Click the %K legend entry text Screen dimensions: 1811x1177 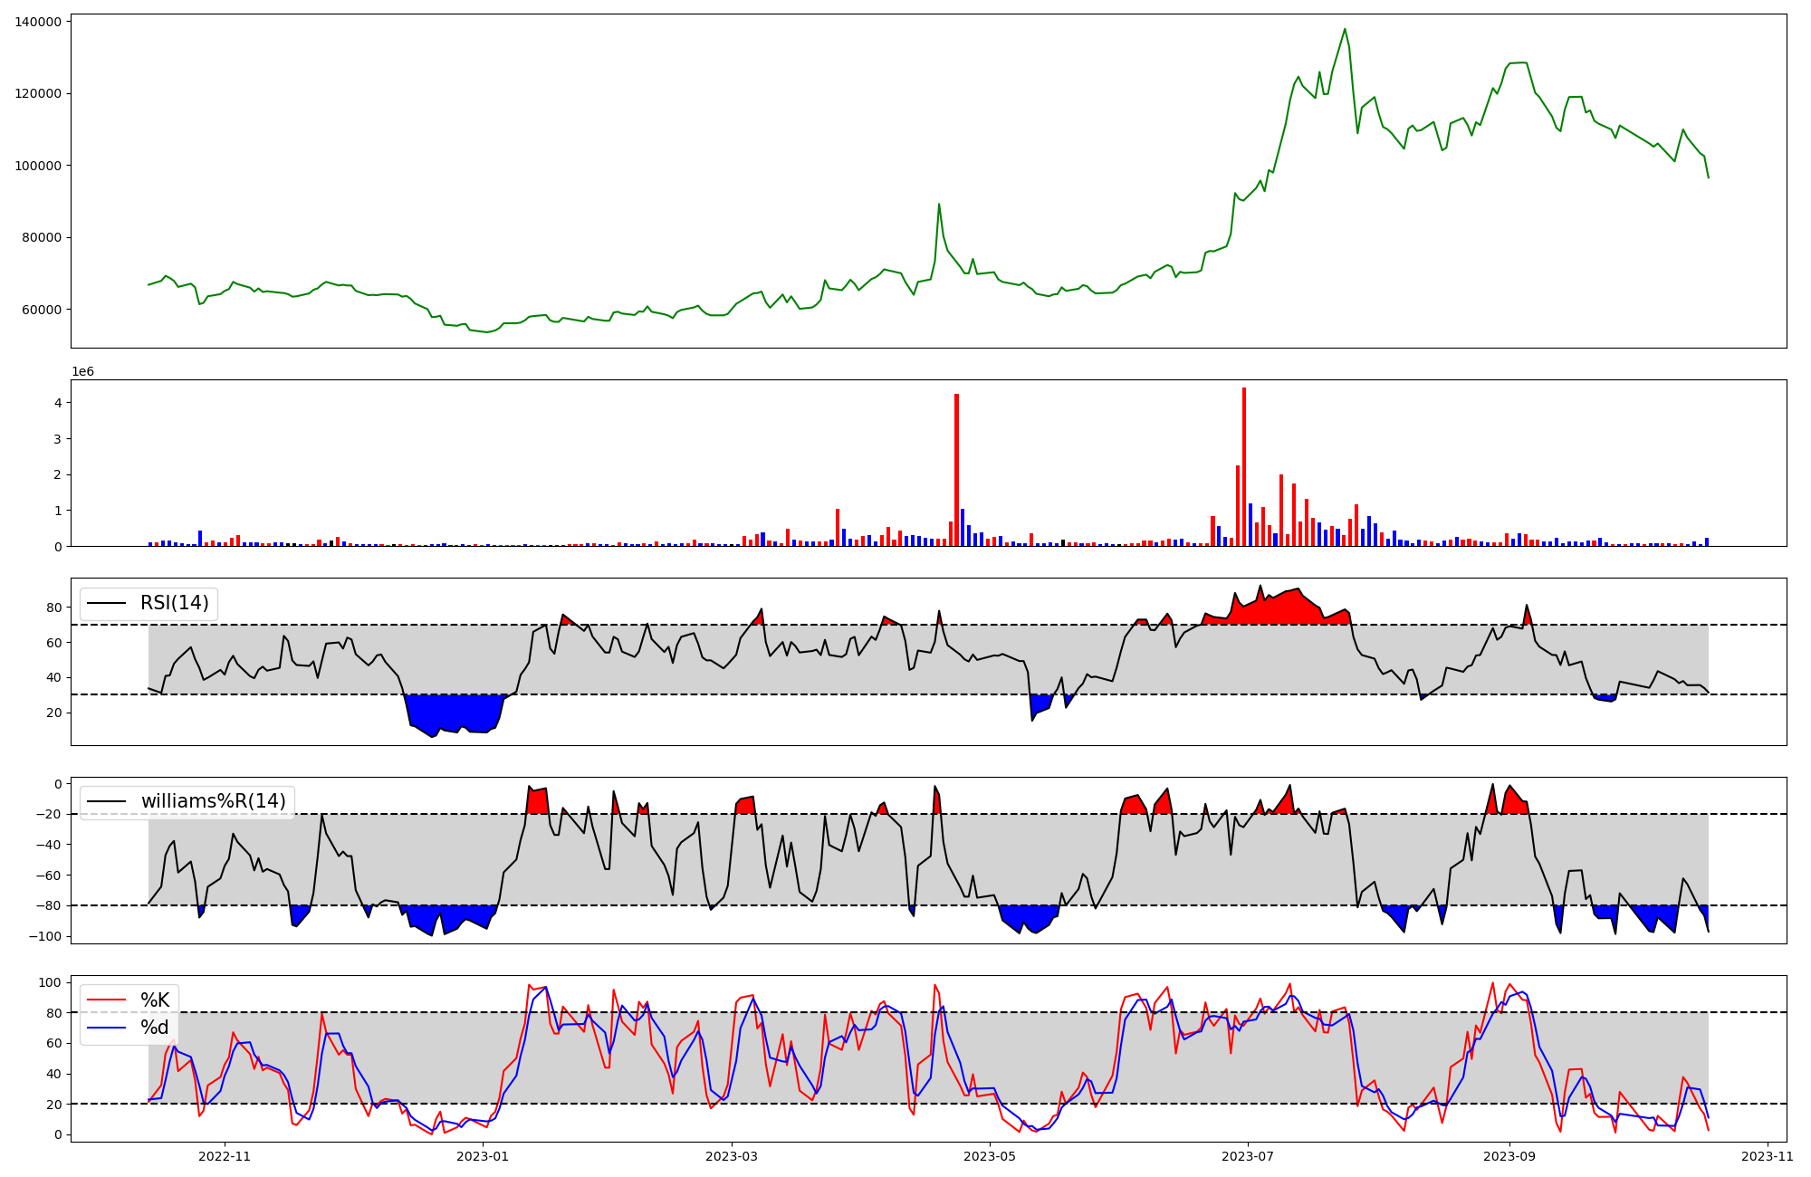point(155,1000)
